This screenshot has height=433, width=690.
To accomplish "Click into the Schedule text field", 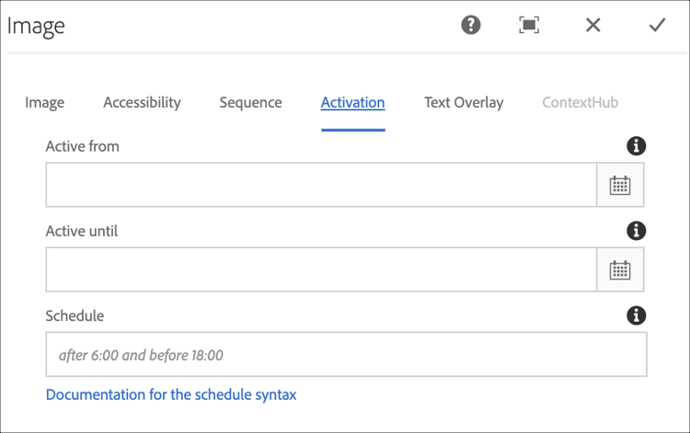I will 346,355.
